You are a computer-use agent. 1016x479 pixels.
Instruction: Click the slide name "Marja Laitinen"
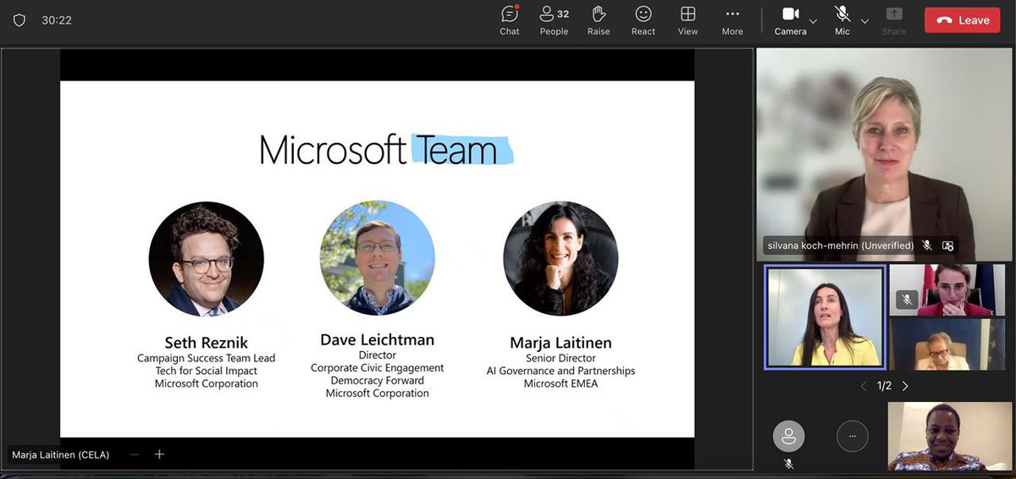560,343
